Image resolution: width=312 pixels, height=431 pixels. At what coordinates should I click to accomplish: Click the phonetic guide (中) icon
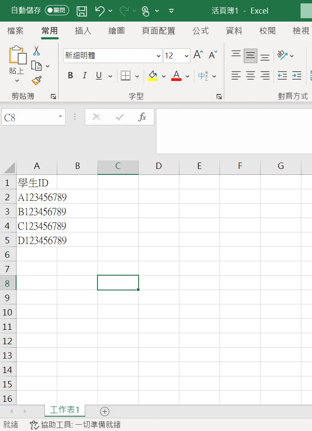pyautogui.click(x=203, y=76)
